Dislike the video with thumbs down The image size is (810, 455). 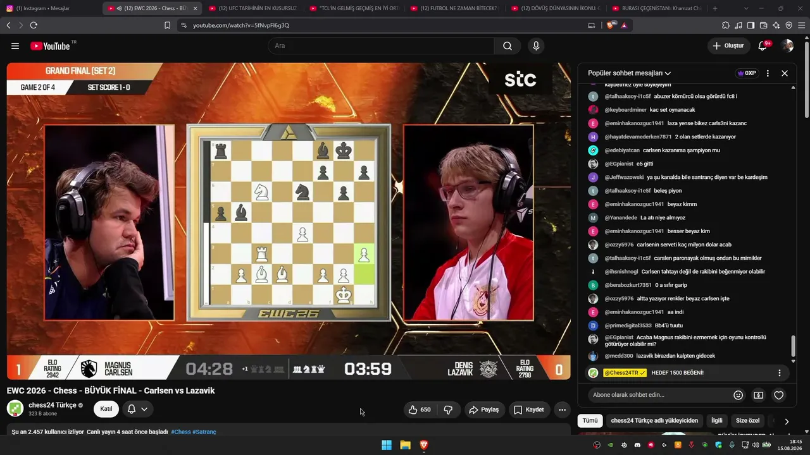tap(448, 409)
